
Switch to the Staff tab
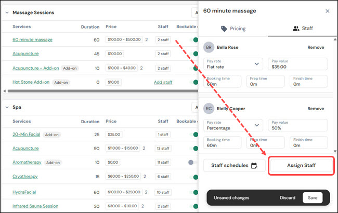(x=303, y=29)
